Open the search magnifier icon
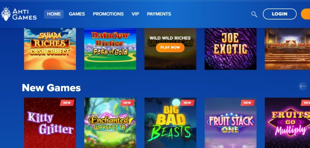Viewport: 310px width, 148px height. [254, 14]
